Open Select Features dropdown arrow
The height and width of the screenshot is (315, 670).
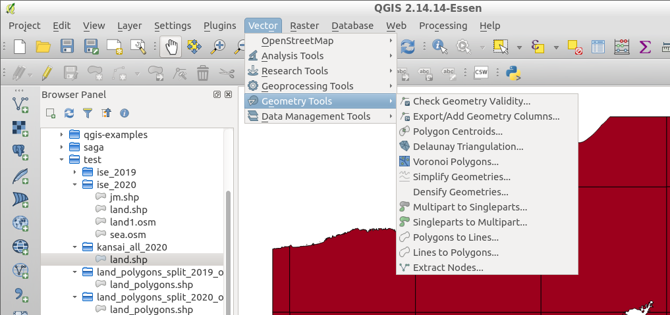click(520, 47)
